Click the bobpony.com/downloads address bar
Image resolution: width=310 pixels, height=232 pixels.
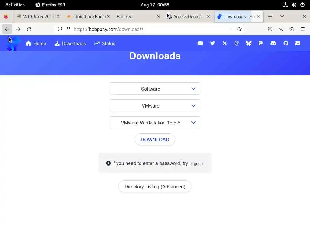(x=149, y=29)
